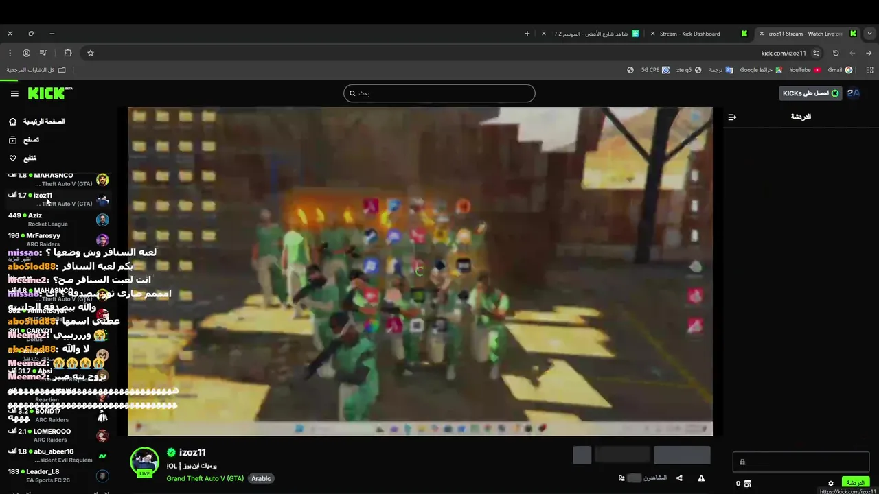Click the stream video player
Viewport: 879px width, 494px height.
coord(420,272)
